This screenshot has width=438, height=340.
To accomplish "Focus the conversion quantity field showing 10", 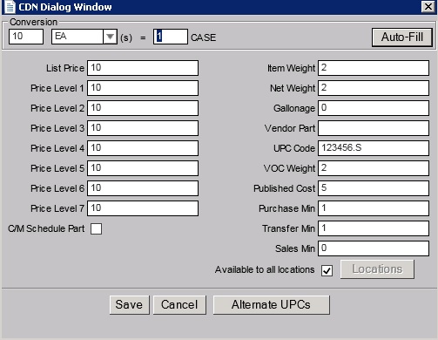I will point(26,37).
